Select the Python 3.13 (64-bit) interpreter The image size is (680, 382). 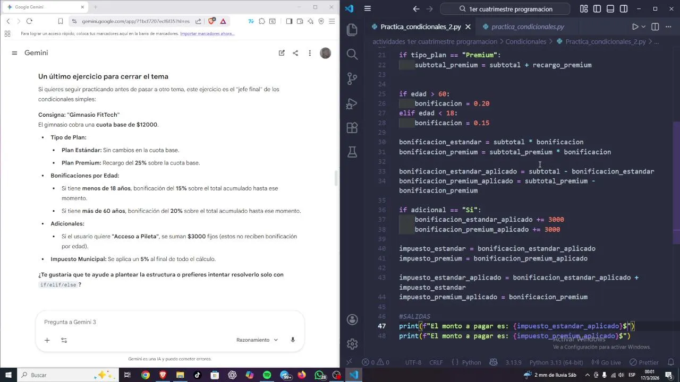pyautogui.click(x=556, y=362)
